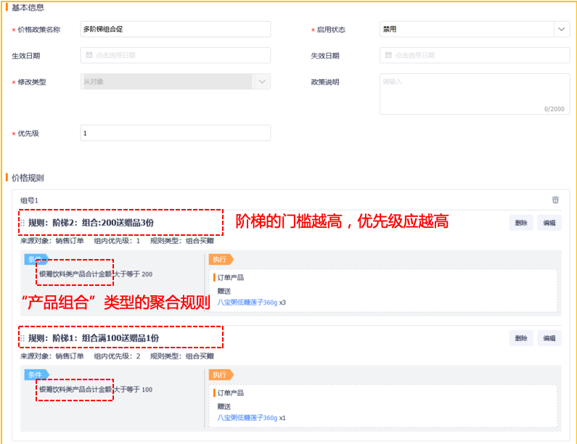Click 条件 tag in 阶梯1 rule

(x=36, y=374)
